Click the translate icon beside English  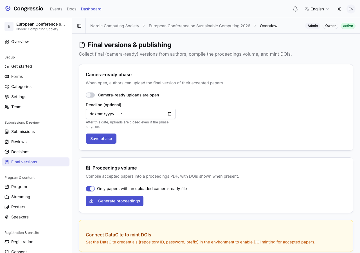(307, 9)
